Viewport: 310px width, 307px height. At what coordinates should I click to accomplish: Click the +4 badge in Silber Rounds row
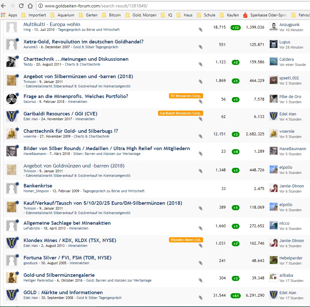coord(235,152)
